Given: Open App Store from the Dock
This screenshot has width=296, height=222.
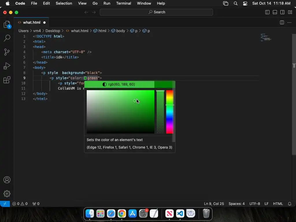Looking at the screenshot, I should point(132,214).
